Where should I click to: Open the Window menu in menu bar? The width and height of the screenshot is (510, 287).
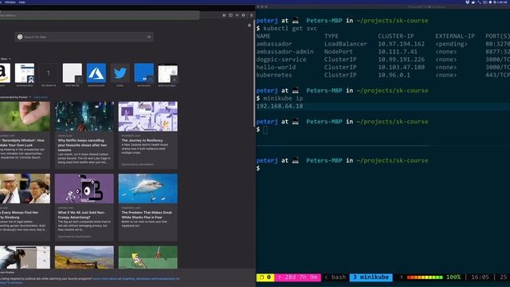pyautogui.click(x=10, y=2)
